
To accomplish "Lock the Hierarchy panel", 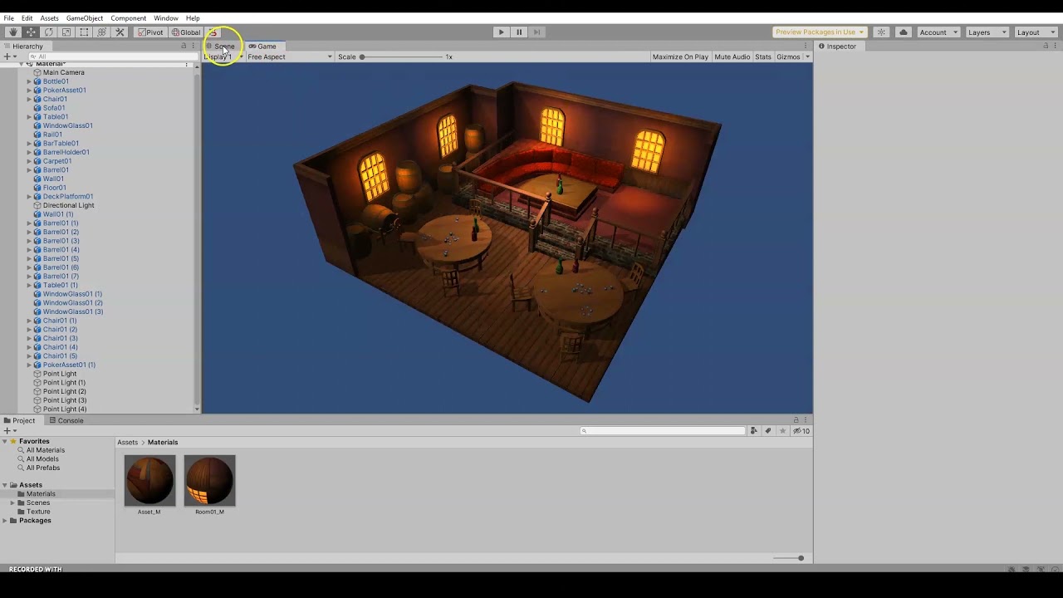I will [x=184, y=47].
